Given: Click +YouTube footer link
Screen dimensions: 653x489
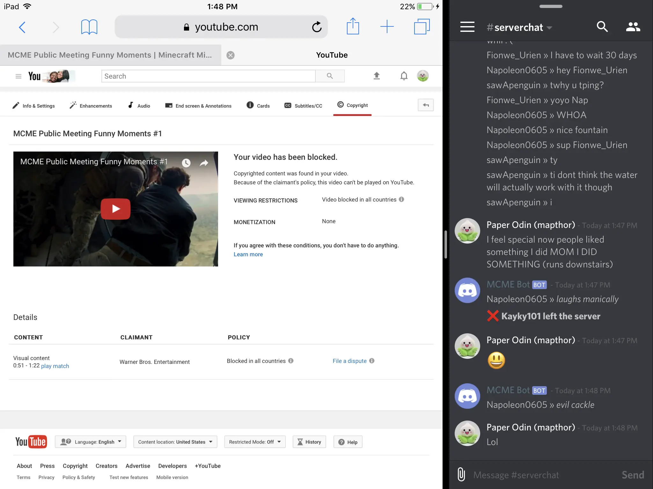Looking at the screenshot, I should pyautogui.click(x=208, y=466).
